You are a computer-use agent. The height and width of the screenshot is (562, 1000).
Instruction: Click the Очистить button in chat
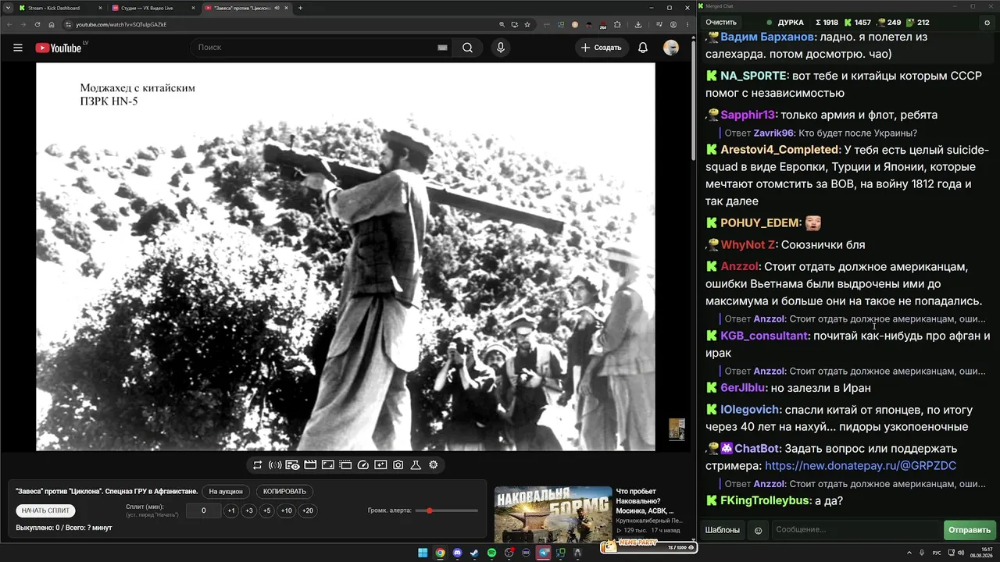click(x=721, y=23)
